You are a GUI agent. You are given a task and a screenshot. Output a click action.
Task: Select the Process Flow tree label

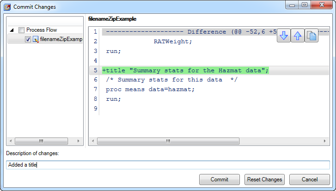(42, 30)
